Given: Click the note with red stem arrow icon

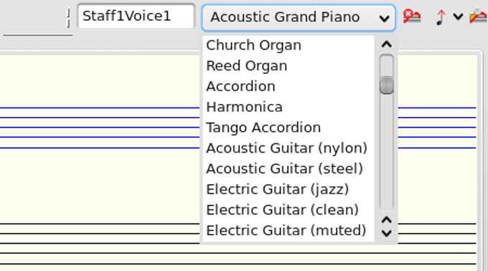Looking at the screenshot, I should (441, 17).
